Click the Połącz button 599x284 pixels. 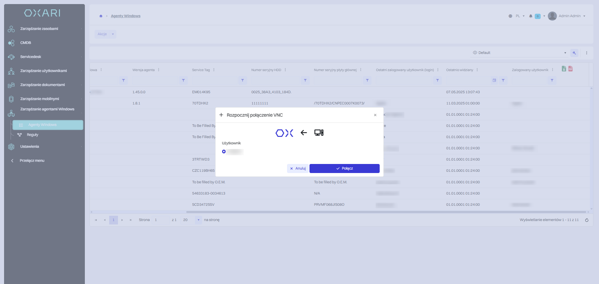pyautogui.click(x=344, y=168)
